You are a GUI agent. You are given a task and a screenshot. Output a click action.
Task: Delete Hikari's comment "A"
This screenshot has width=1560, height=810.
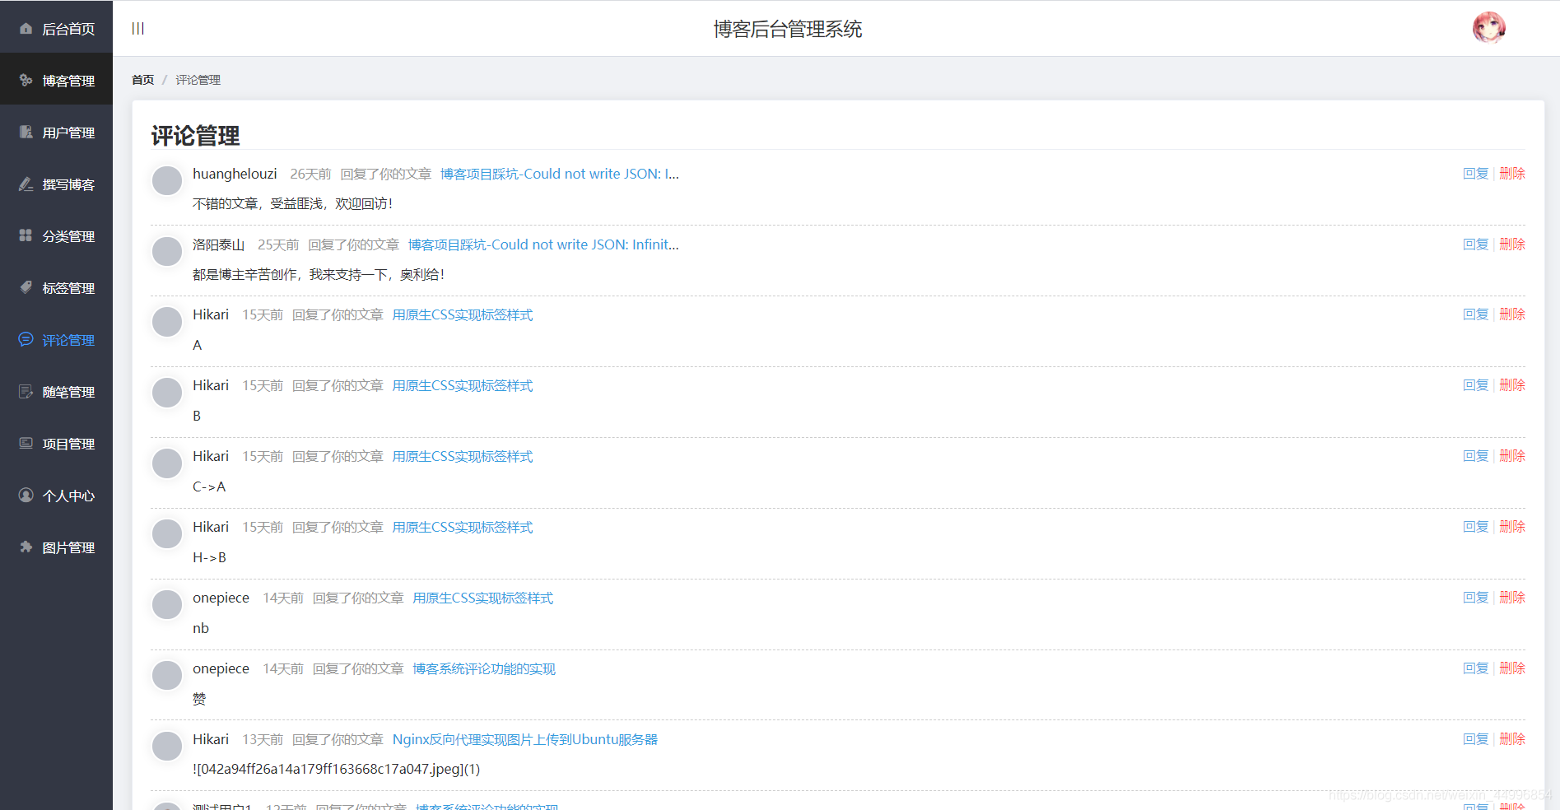click(x=1512, y=314)
